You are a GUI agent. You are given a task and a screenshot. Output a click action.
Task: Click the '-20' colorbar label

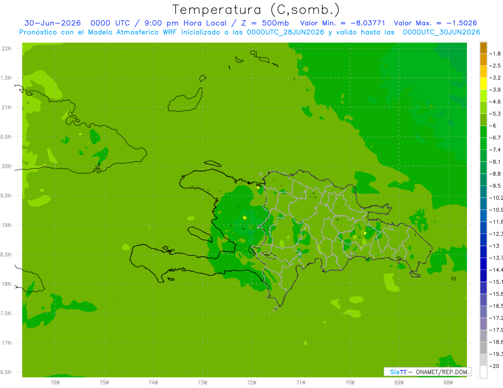tap(494, 366)
